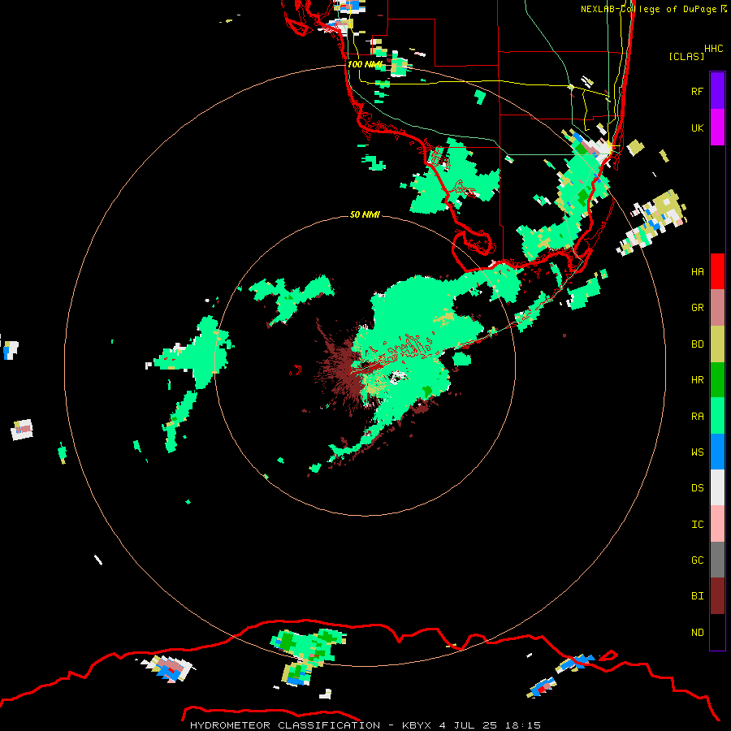The width and height of the screenshot is (731, 731).
Task: Click the '[CLAS]' label above legend
Action: coord(686,56)
